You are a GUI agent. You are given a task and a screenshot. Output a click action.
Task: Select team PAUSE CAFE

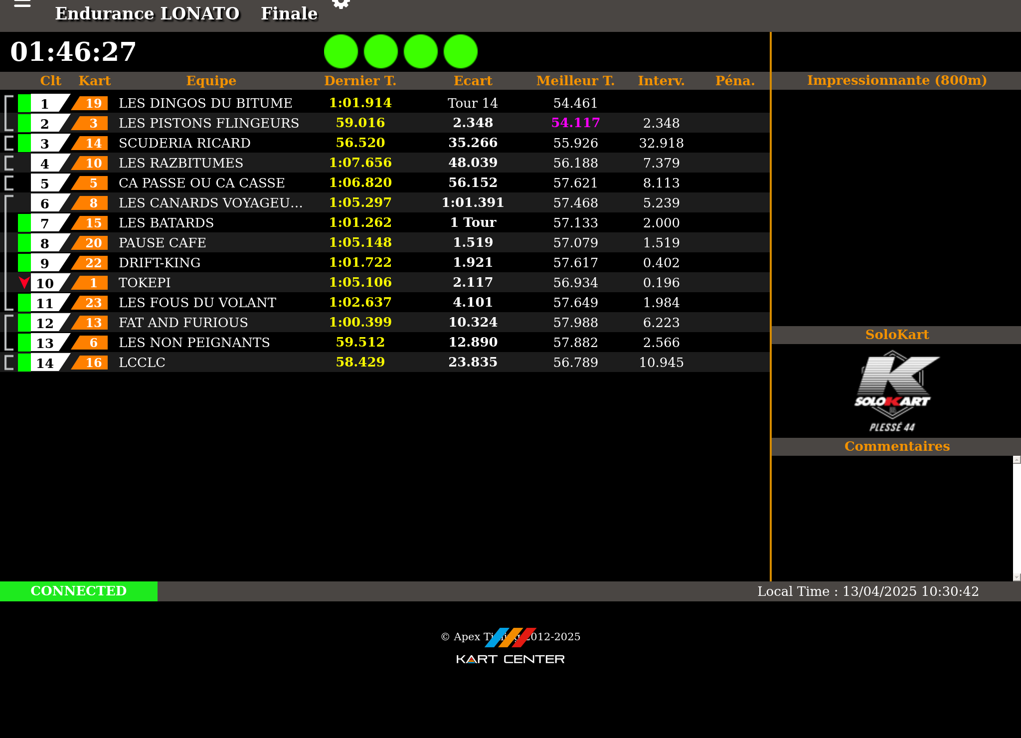pyautogui.click(x=163, y=243)
